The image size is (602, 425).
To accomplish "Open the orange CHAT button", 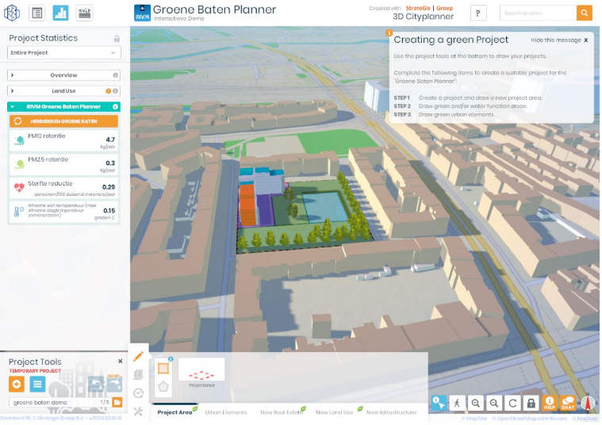I will tap(568, 403).
